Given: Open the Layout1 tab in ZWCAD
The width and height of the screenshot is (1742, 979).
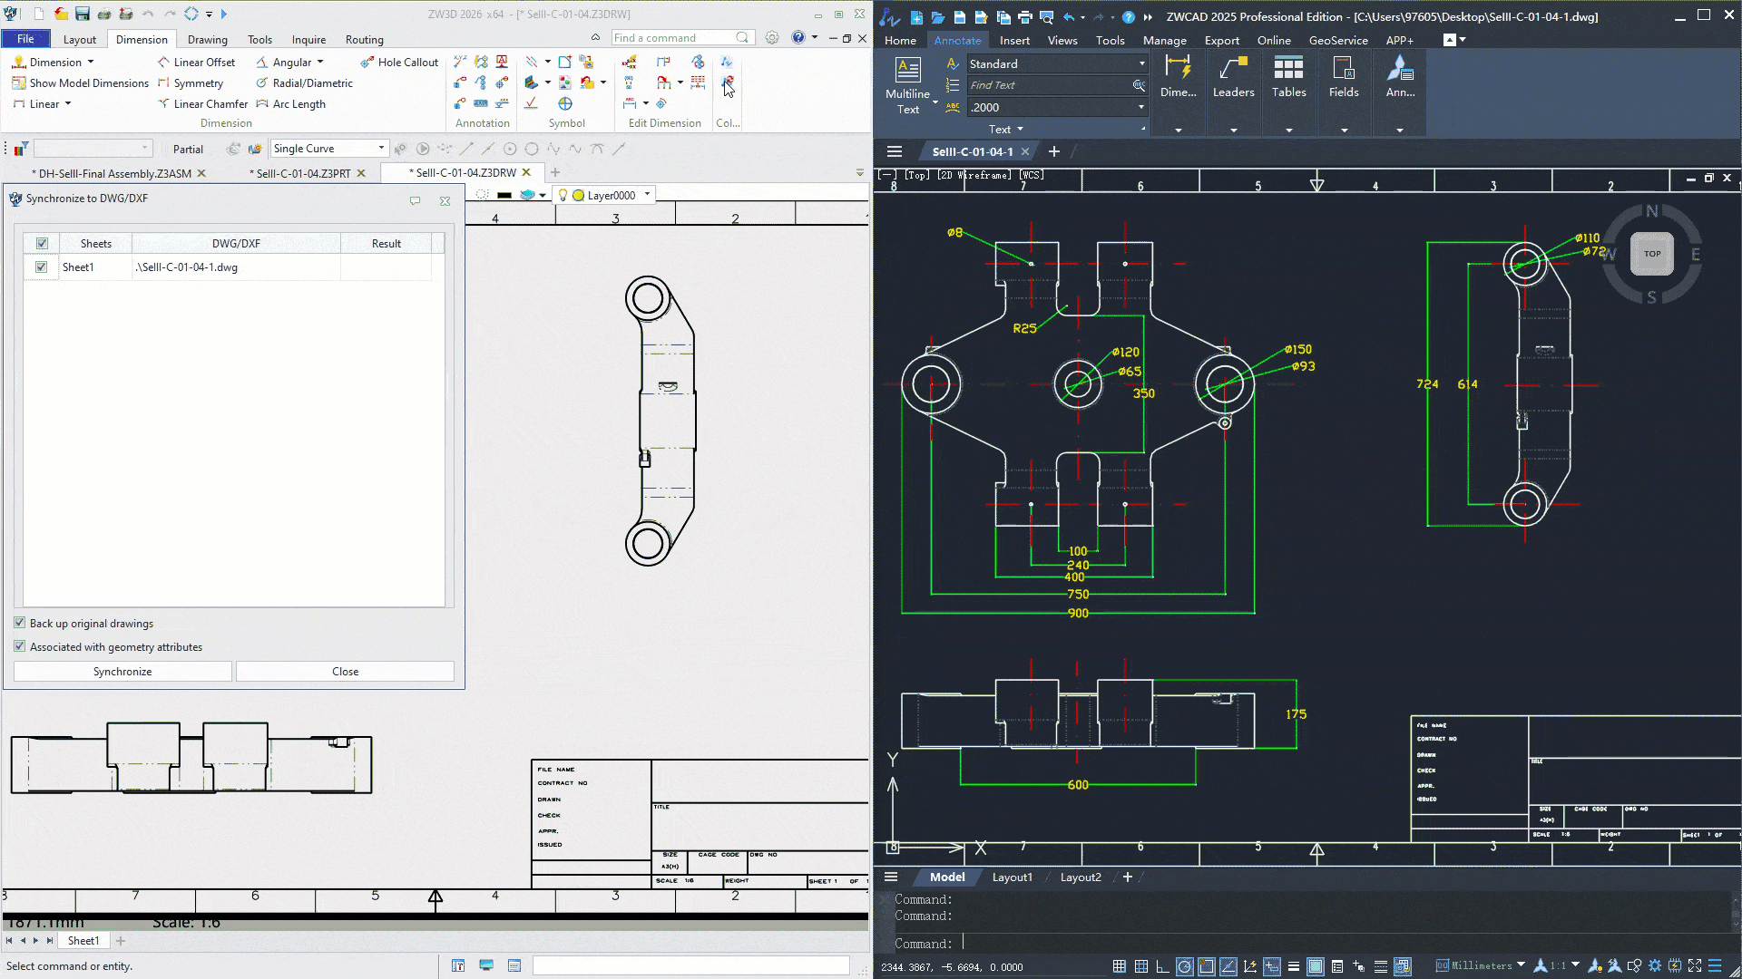Looking at the screenshot, I should tap(1012, 877).
